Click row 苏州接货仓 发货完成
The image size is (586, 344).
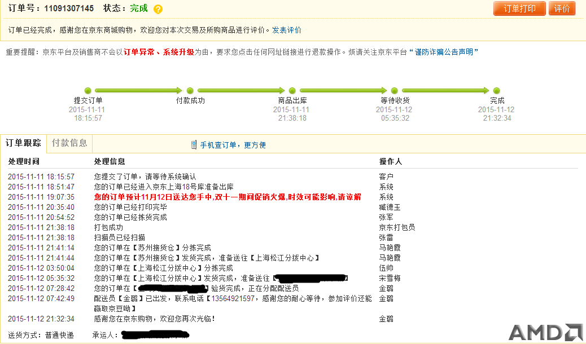point(207,258)
